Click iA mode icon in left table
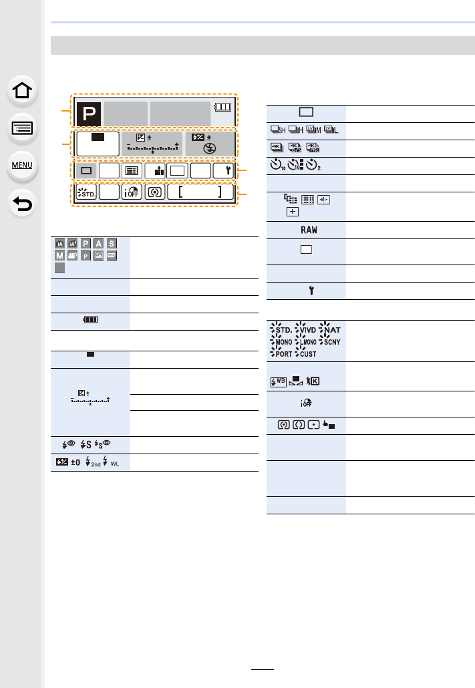This screenshot has width=475, height=688. [x=59, y=244]
